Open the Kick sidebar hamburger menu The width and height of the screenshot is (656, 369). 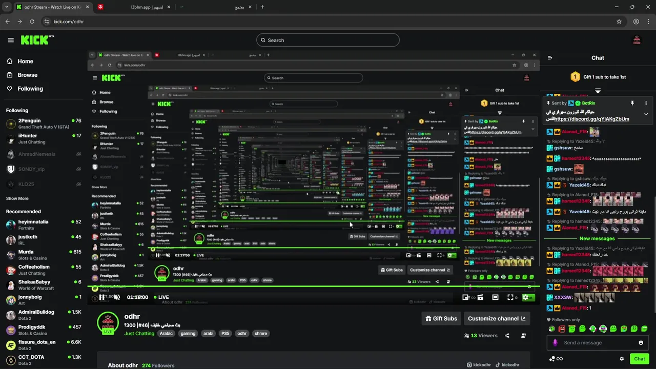point(11,40)
